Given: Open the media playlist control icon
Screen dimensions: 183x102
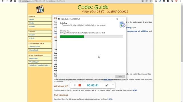Looking at the screenshot, I should click(172, 1).
